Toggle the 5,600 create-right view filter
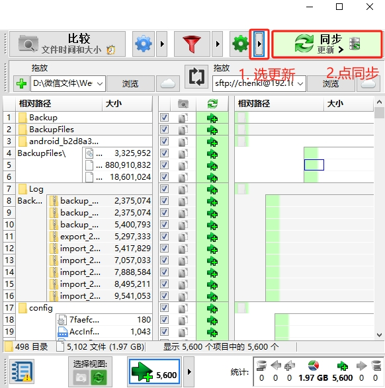385x388 pixels. click(x=154, y=372)
